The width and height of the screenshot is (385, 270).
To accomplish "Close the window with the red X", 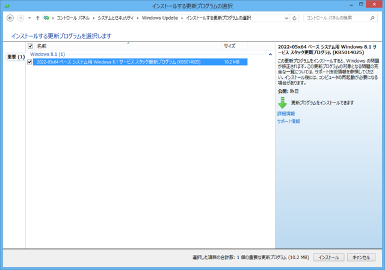I will (374, 4).
